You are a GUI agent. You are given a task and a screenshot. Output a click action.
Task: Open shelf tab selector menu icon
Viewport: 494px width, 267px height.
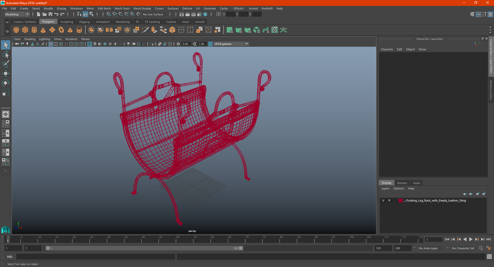(x=7, y=22)
